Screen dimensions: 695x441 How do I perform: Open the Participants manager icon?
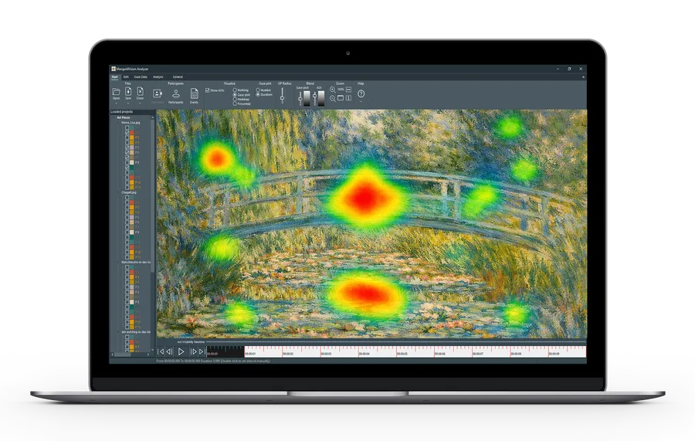175,94
